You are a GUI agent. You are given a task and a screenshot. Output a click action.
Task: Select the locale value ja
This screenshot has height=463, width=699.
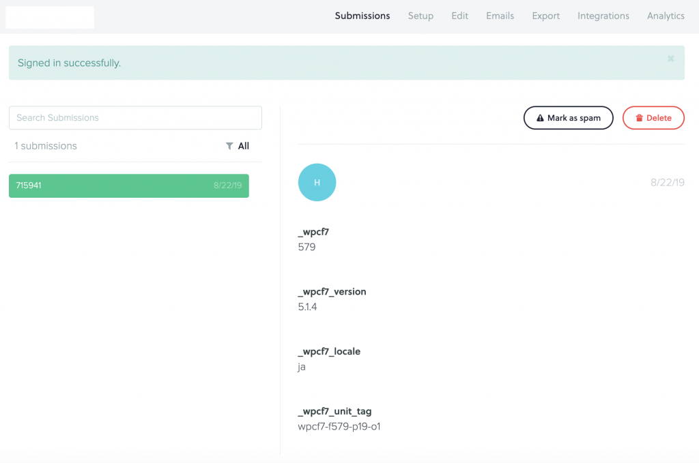(302, 367)
